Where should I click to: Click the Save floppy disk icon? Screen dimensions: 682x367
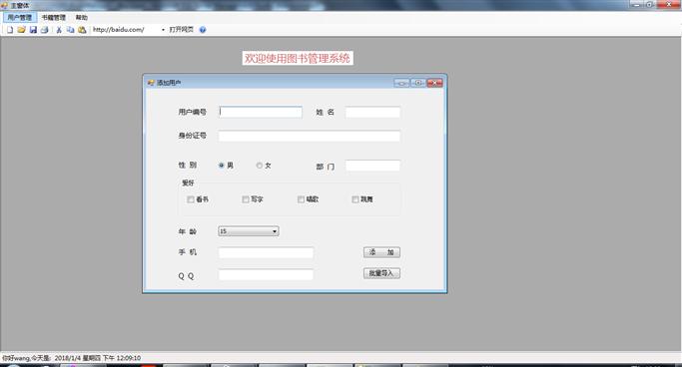(33, 30)
